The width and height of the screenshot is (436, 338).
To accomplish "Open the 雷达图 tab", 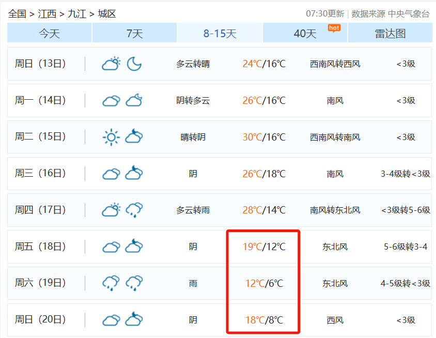I will tap(390, 33).
